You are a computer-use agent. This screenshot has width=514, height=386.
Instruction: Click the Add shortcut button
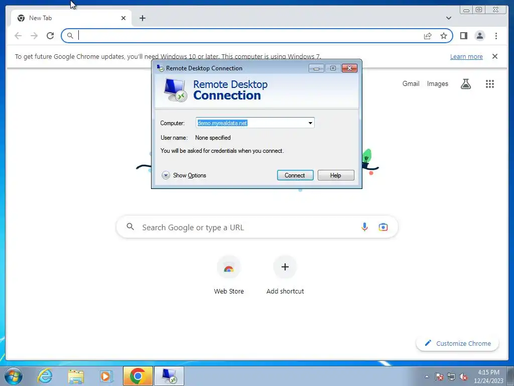pyautogui.click(x=285, y=275)
